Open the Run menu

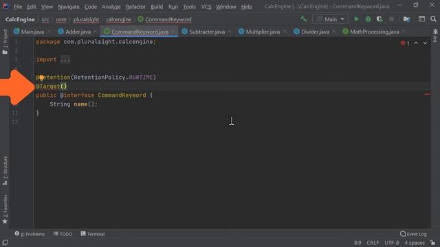point(173,7)
